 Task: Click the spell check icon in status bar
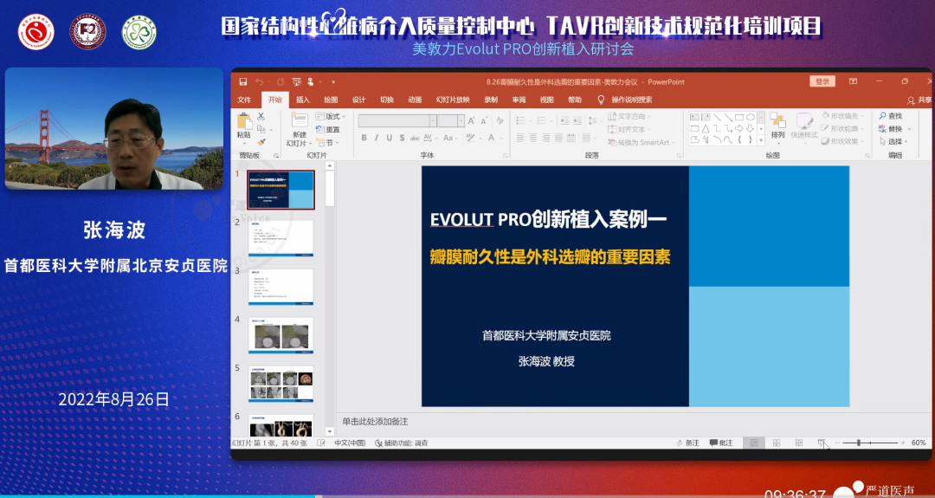pos(321,443)
